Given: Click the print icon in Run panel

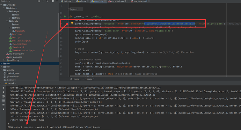Looking at the screenshot, I should pyautogui.click(x=3, y=105).
